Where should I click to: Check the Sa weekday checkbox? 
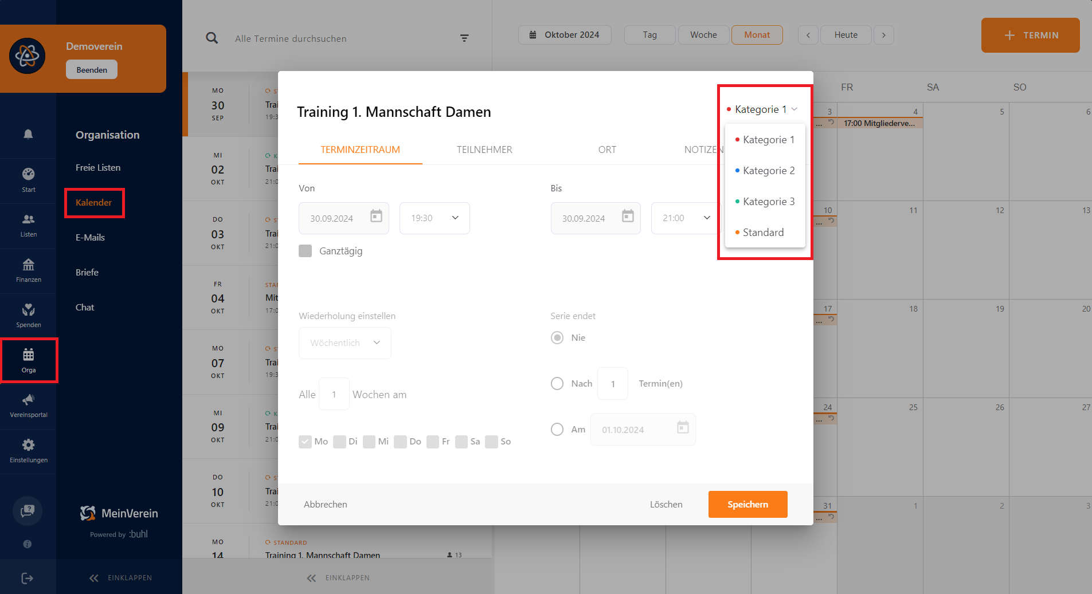(x=461, y=442)
